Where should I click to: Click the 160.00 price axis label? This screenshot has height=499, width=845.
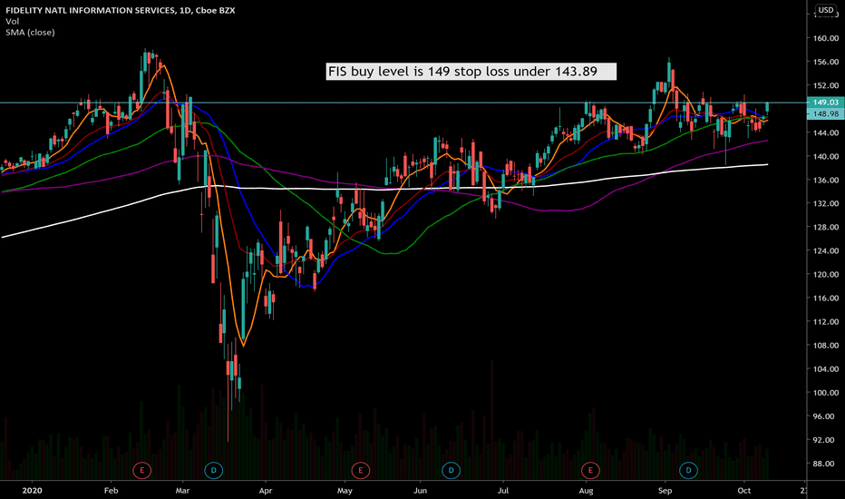pyautogui.click(x=826, y=38)
